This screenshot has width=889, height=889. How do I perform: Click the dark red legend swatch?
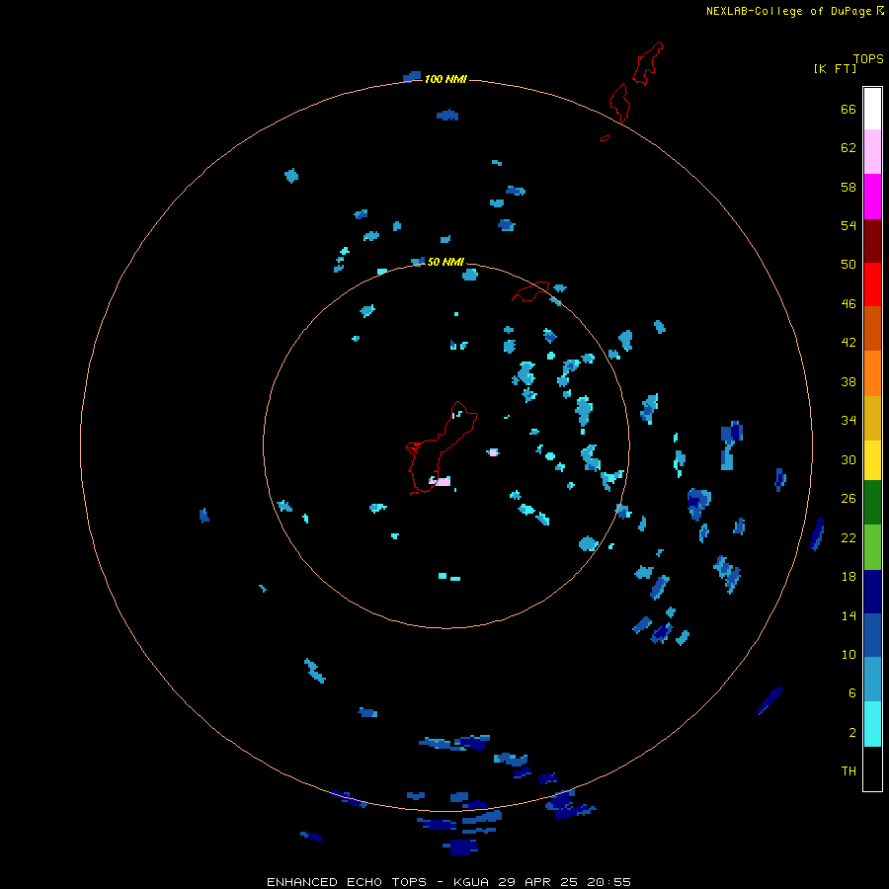pos(872,240)
